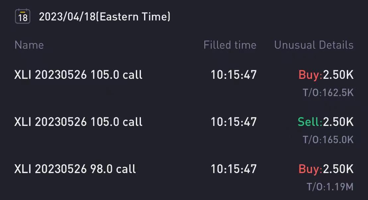View the T/O:162.5K turnover value
This screenshot has width=368, height=200.
click(328, 93)
